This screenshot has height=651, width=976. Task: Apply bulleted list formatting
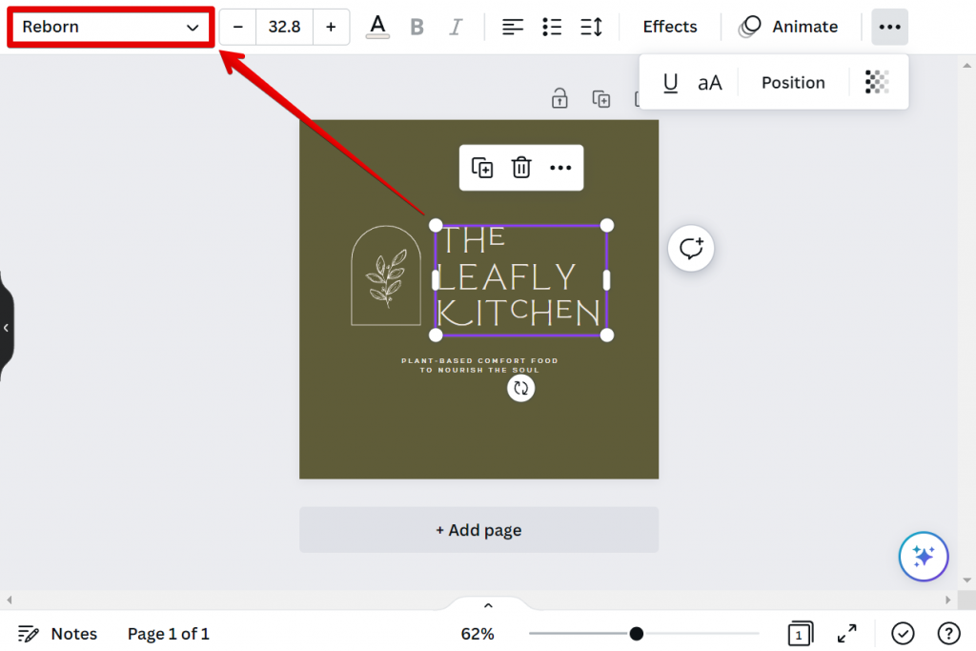pyautogui.click(x=552, y=27)
